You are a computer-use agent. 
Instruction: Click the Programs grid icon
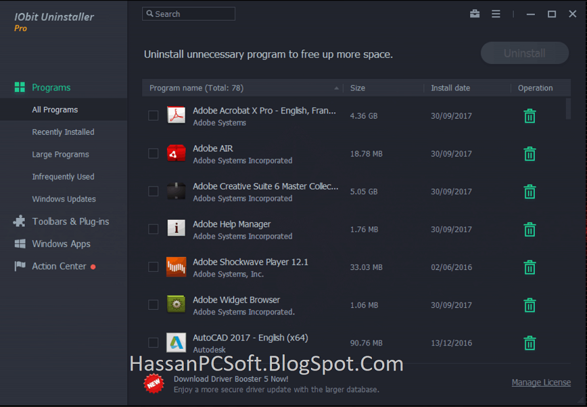pyautogui.click(x=20, y=87)
